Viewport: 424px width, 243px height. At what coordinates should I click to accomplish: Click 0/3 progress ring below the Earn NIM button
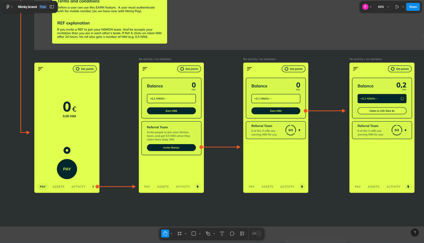coord(291,130)
